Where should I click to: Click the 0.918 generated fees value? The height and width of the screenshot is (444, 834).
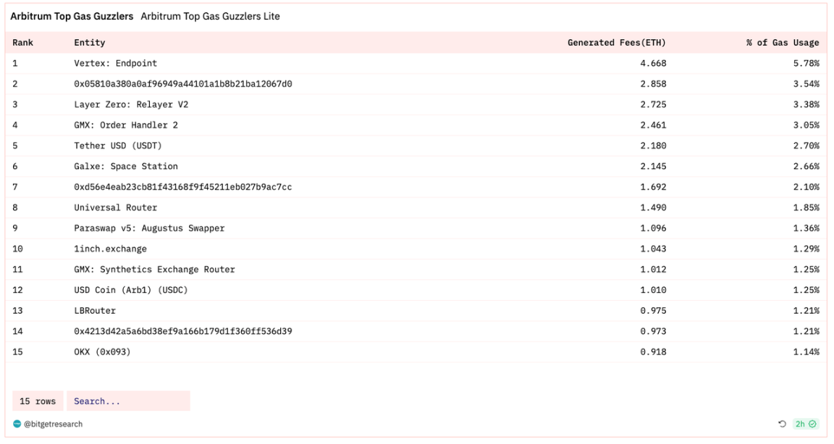653,351
